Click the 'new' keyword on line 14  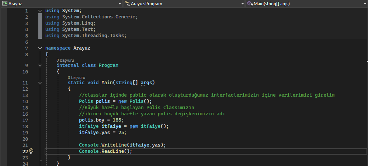tap(123, 101)
